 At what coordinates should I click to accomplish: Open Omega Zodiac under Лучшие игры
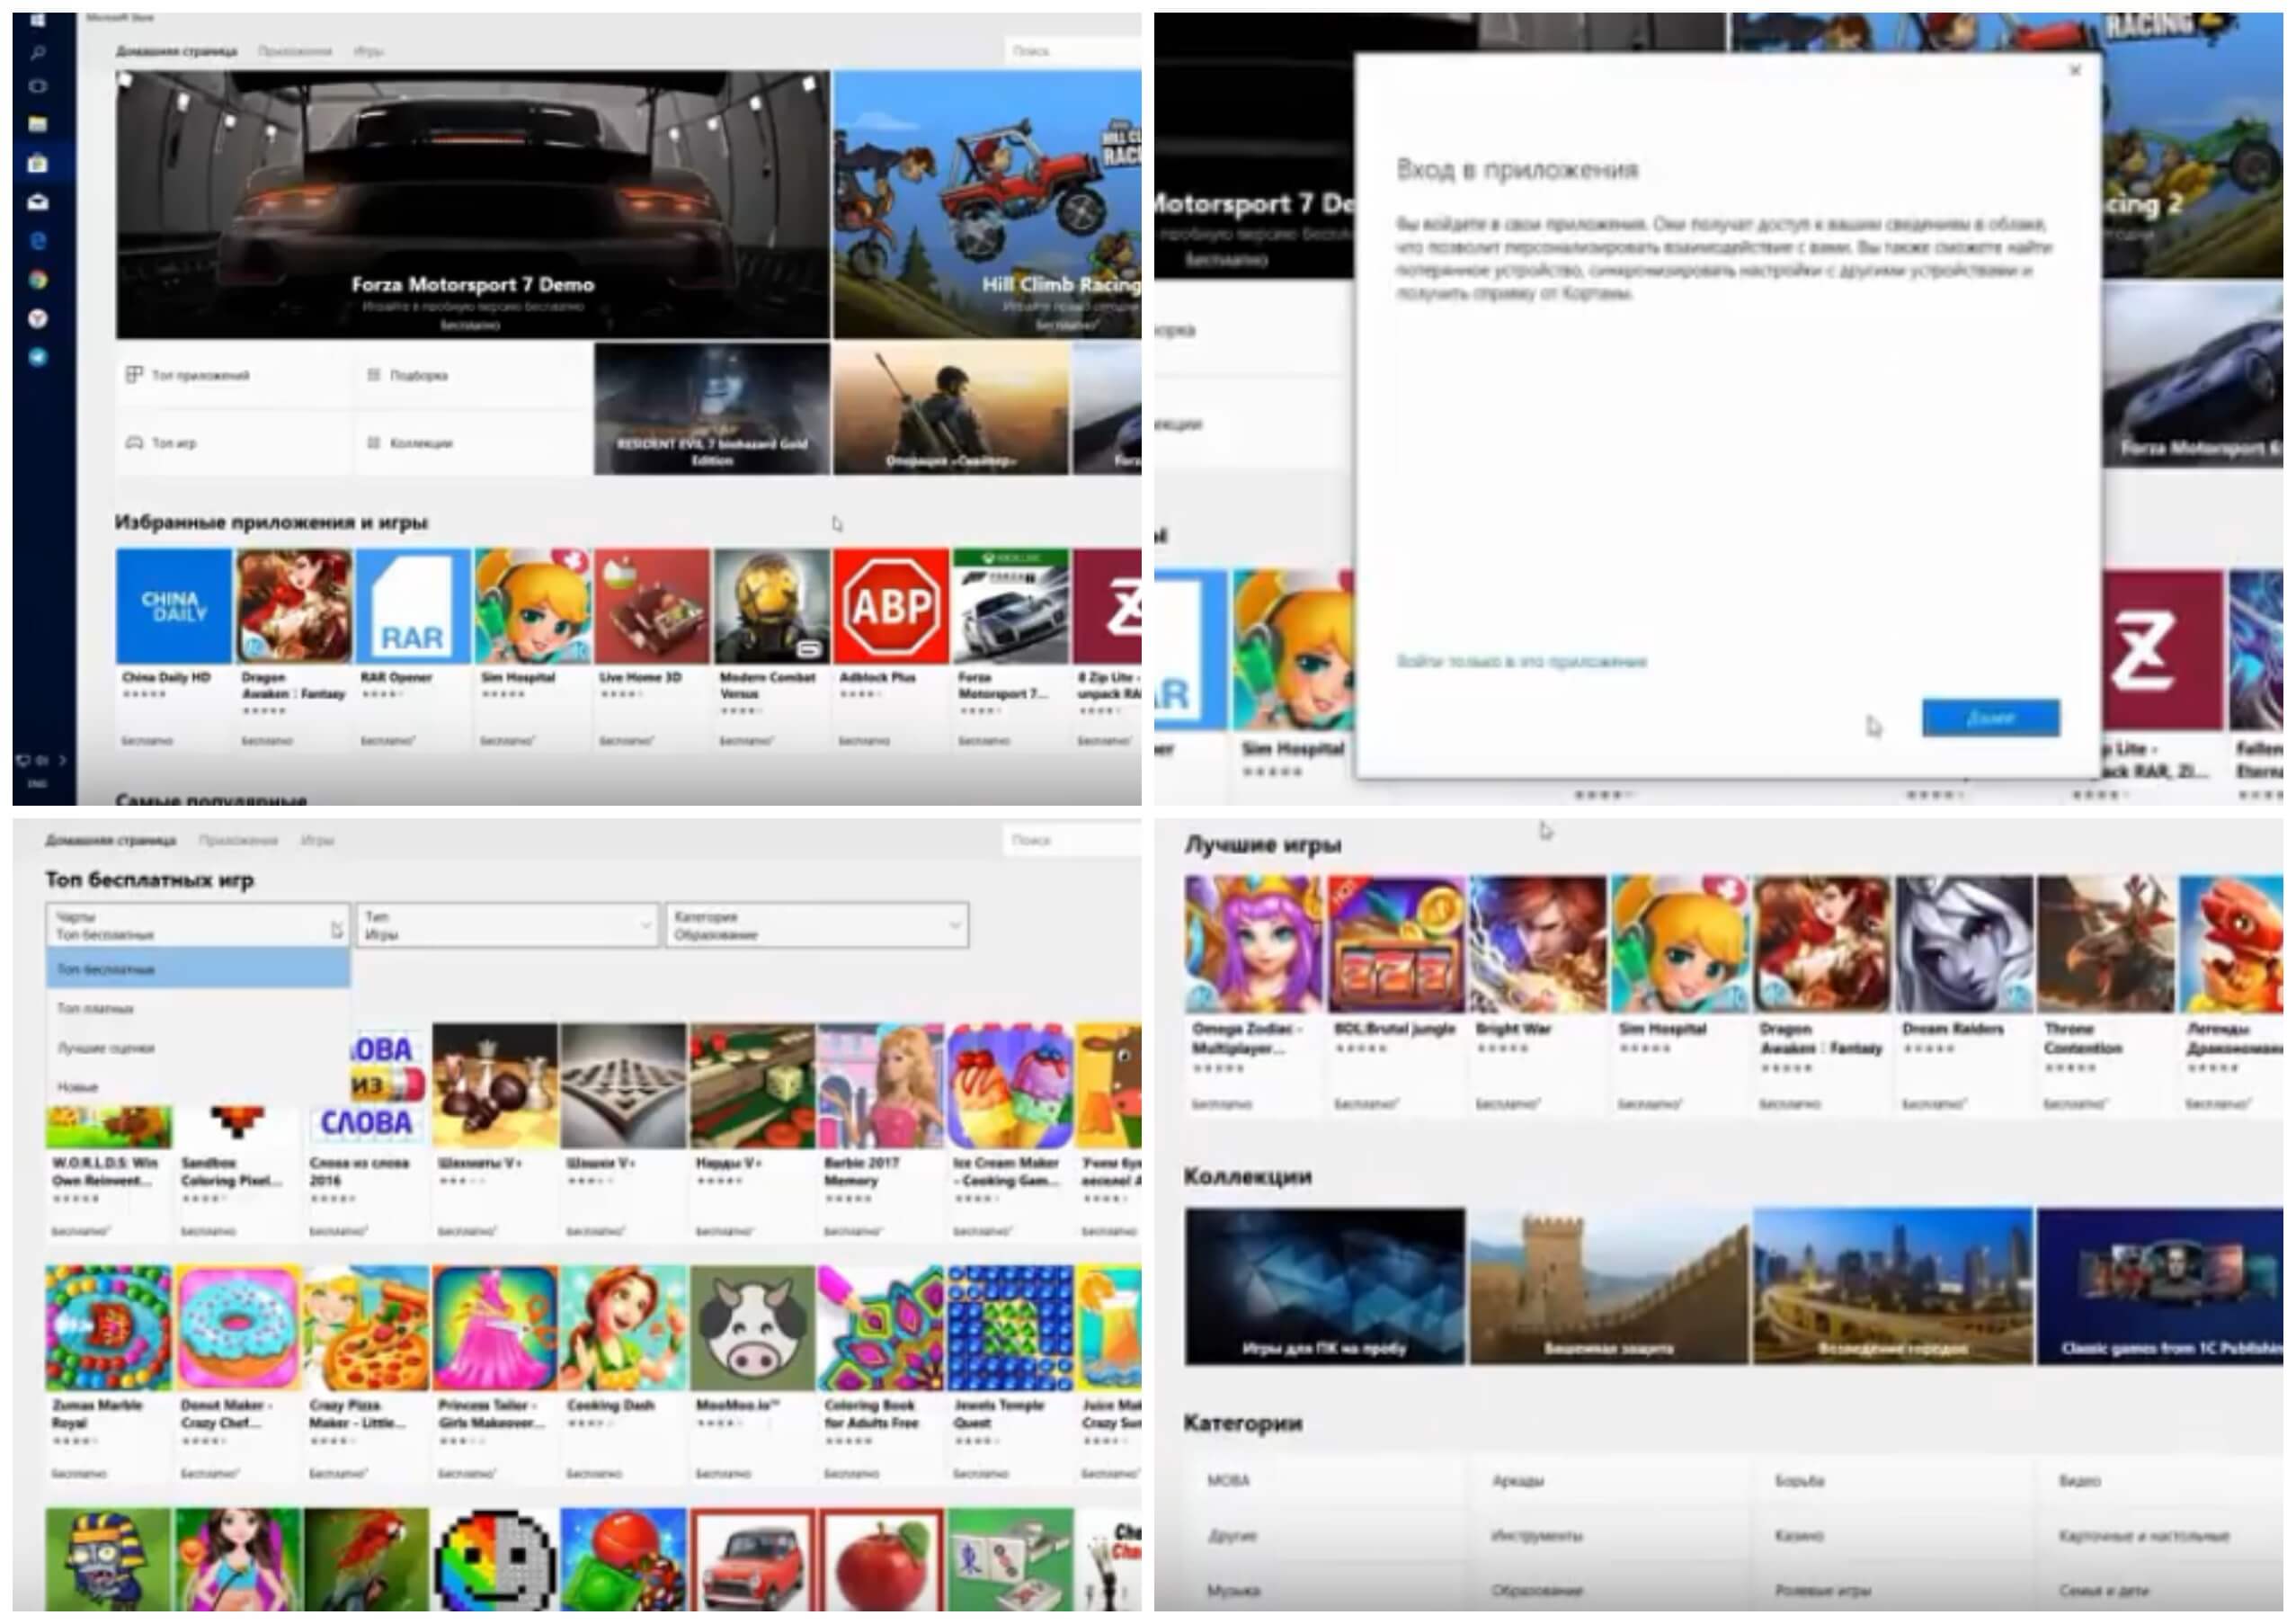click(1254, 995)
